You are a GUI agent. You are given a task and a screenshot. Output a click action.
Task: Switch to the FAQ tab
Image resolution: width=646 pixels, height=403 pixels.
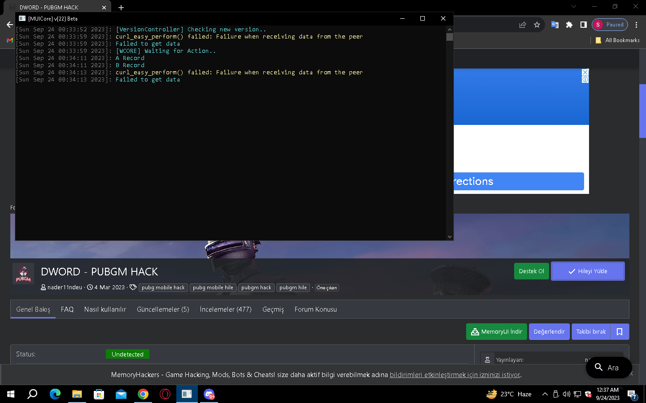pos(67,309)
